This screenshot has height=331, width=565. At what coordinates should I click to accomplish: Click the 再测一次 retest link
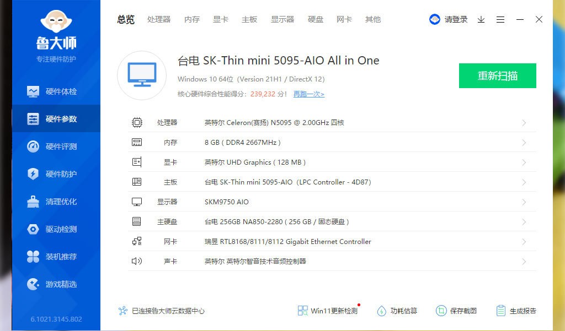[x=310, y=94]
